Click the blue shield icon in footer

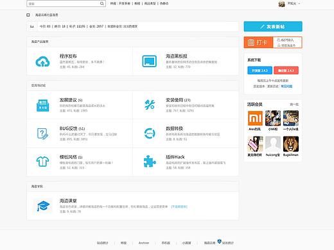tap(219, 241)
